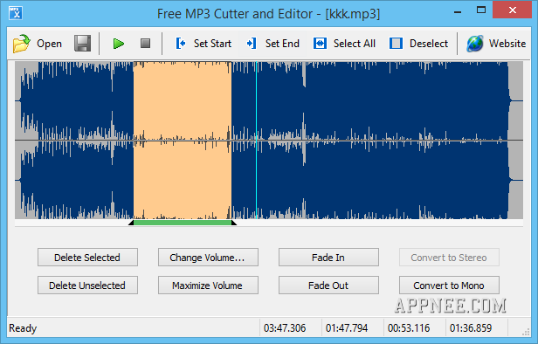Open the Change Volume dialog

pyautogui.click(x=208, y=258)
